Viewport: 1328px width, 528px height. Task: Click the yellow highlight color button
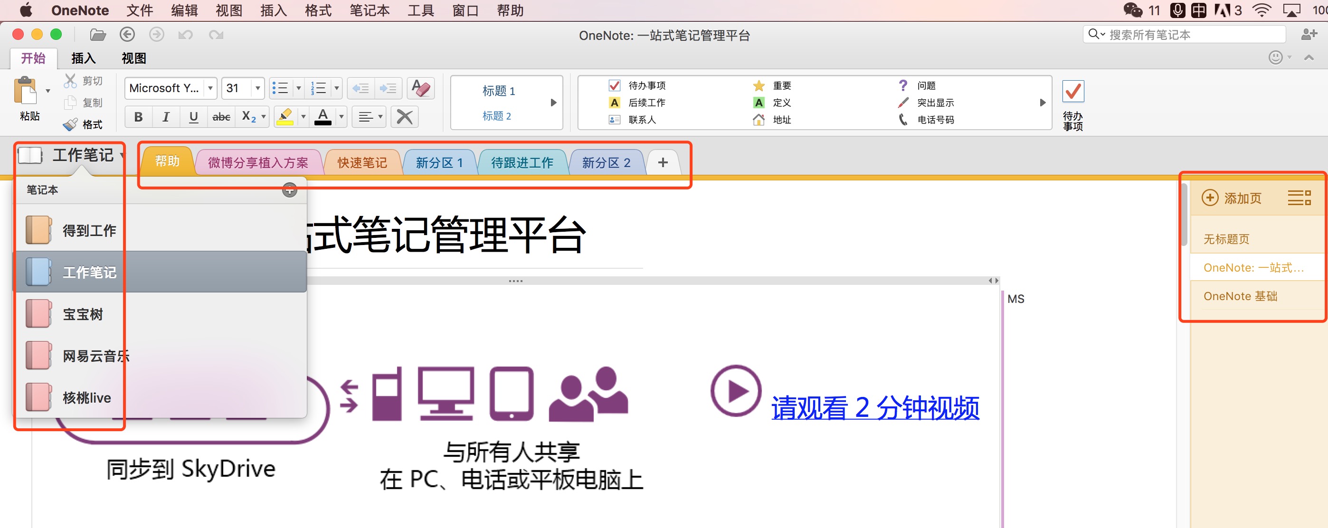tap(285, 117)
